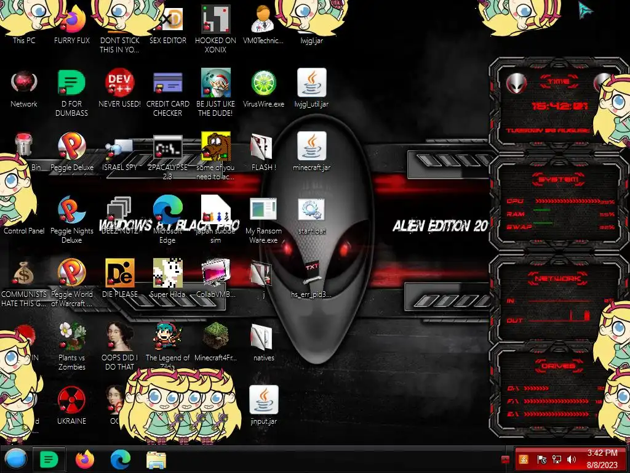
Task: Launch Firefox from the taskbar
Action: [84, 459]
